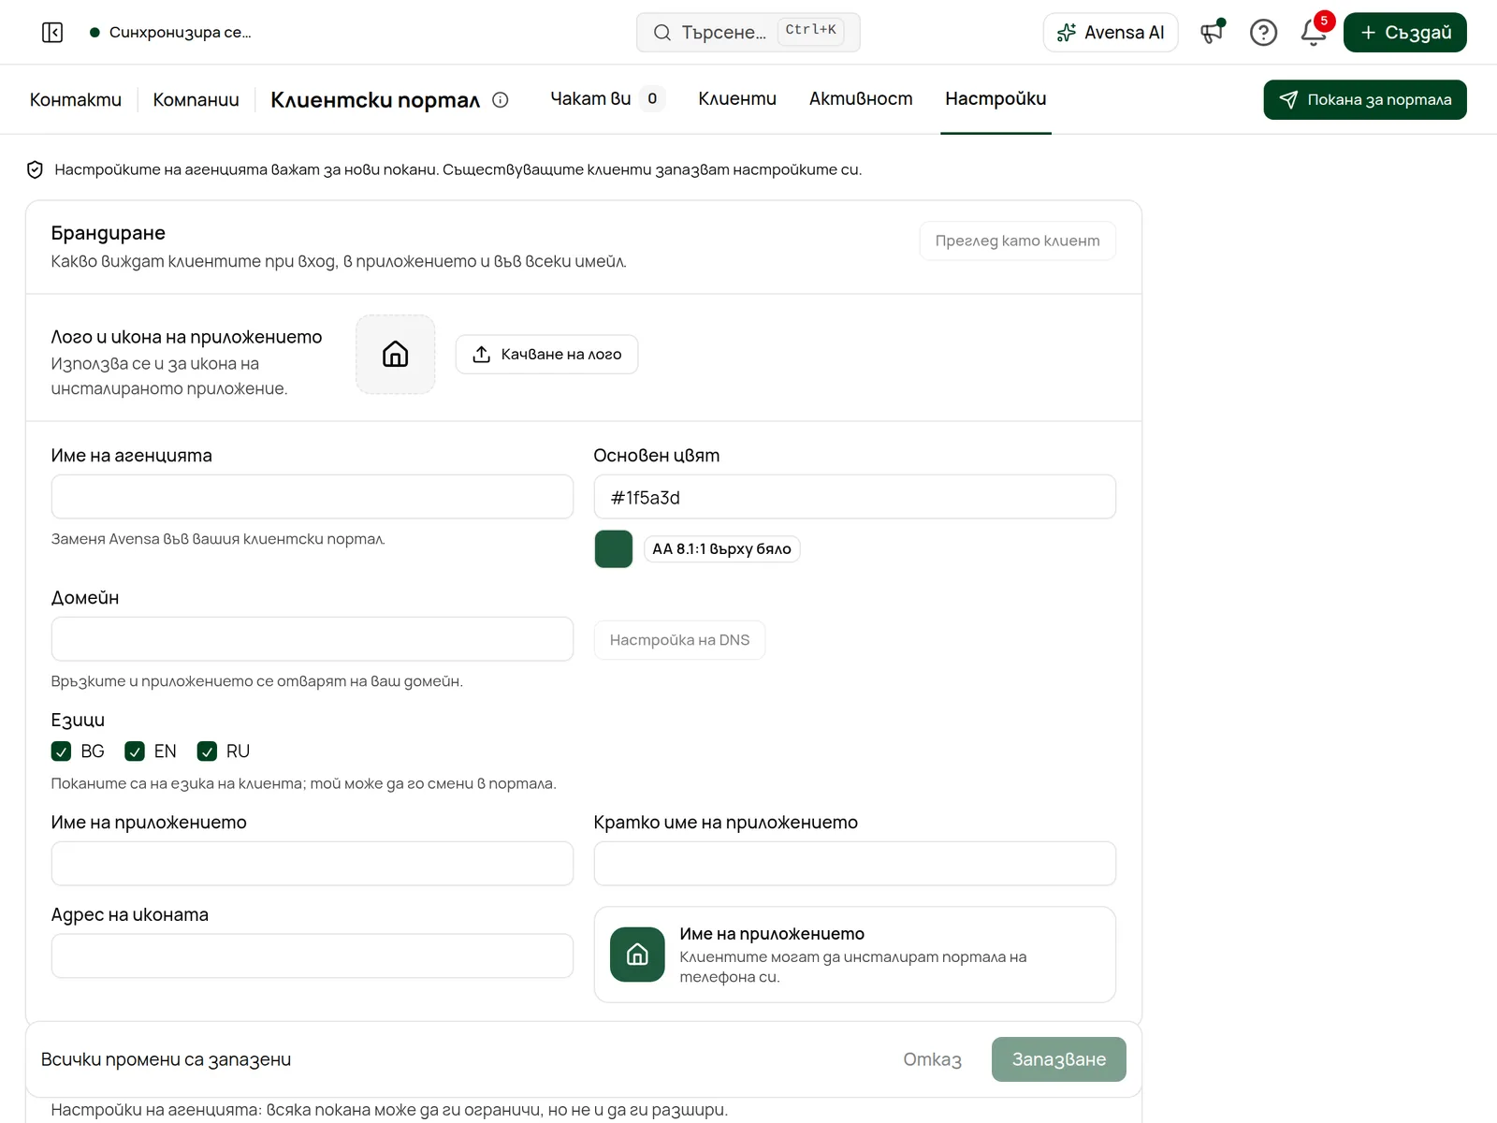Click the Създай create button
The height and width of the screenshot is (1123, 1497).
1404,33
